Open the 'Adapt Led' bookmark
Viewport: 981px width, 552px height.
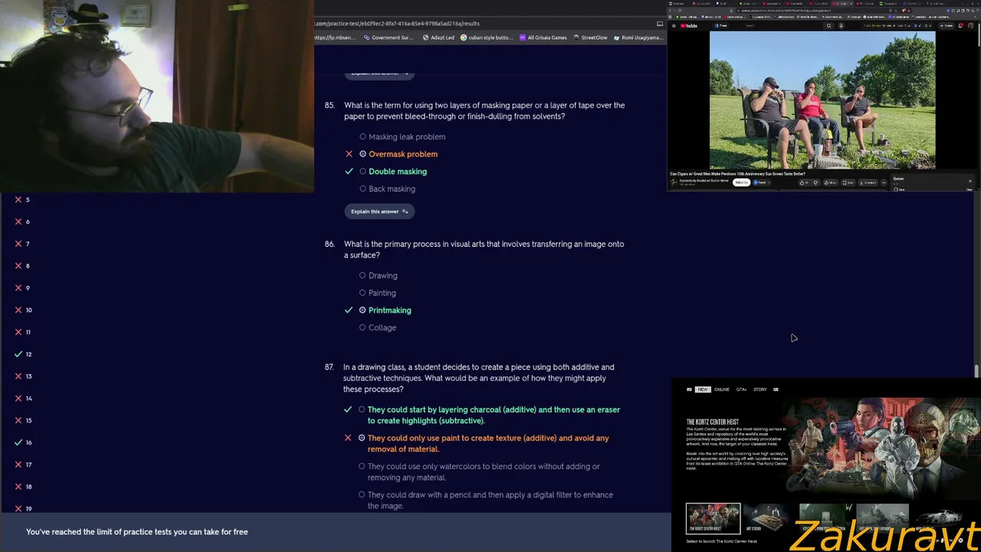(438, 38)
